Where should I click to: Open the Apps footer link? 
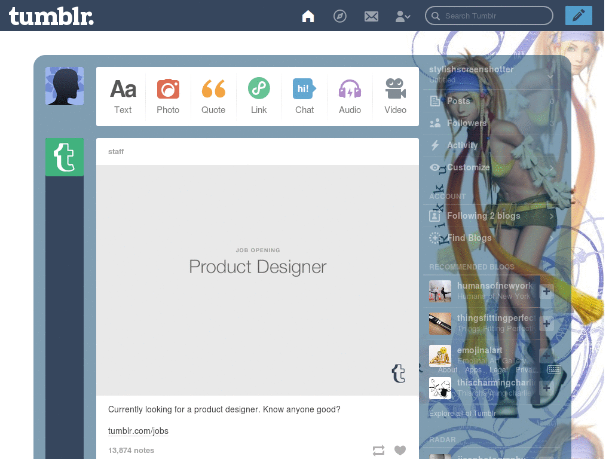[x=473, y=369]
